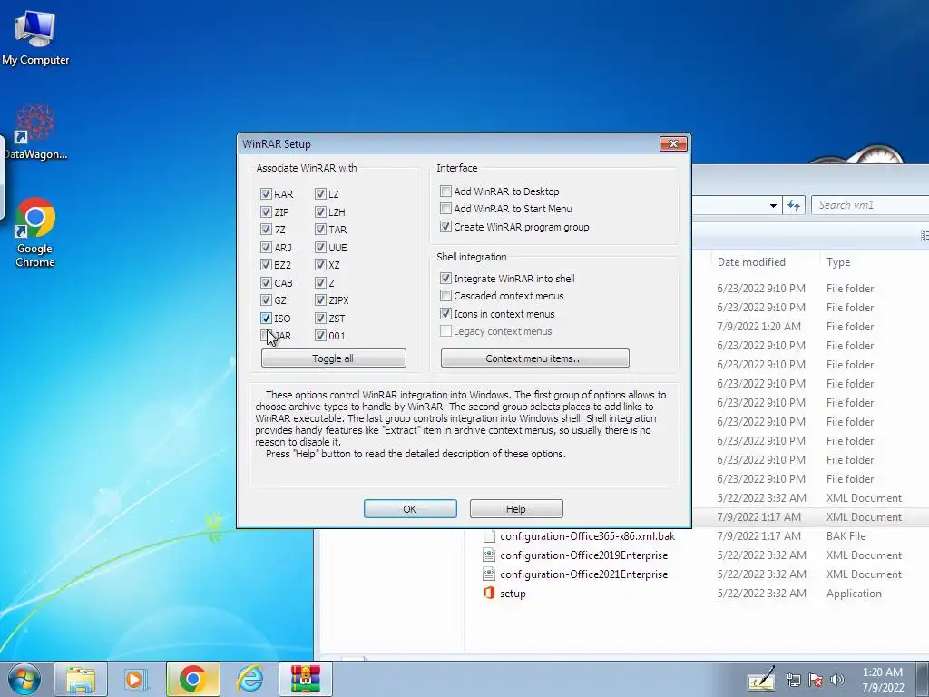Screen dimensions: 929x697
Task: Uncheck the RAR association checkbox
Action: pyautogui.click(x=266, y=194)
